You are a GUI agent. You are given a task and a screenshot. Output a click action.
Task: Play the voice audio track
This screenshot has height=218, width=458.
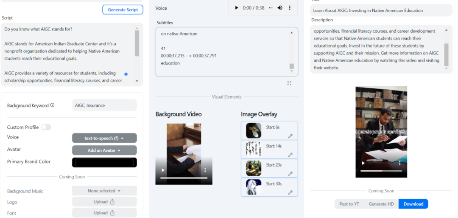(x=237, y=8)
